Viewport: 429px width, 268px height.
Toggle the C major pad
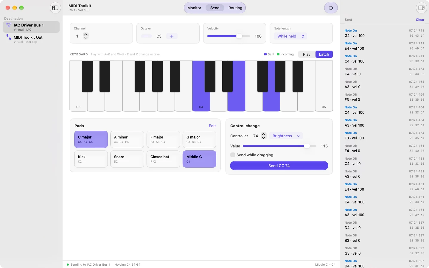(91, 139)
